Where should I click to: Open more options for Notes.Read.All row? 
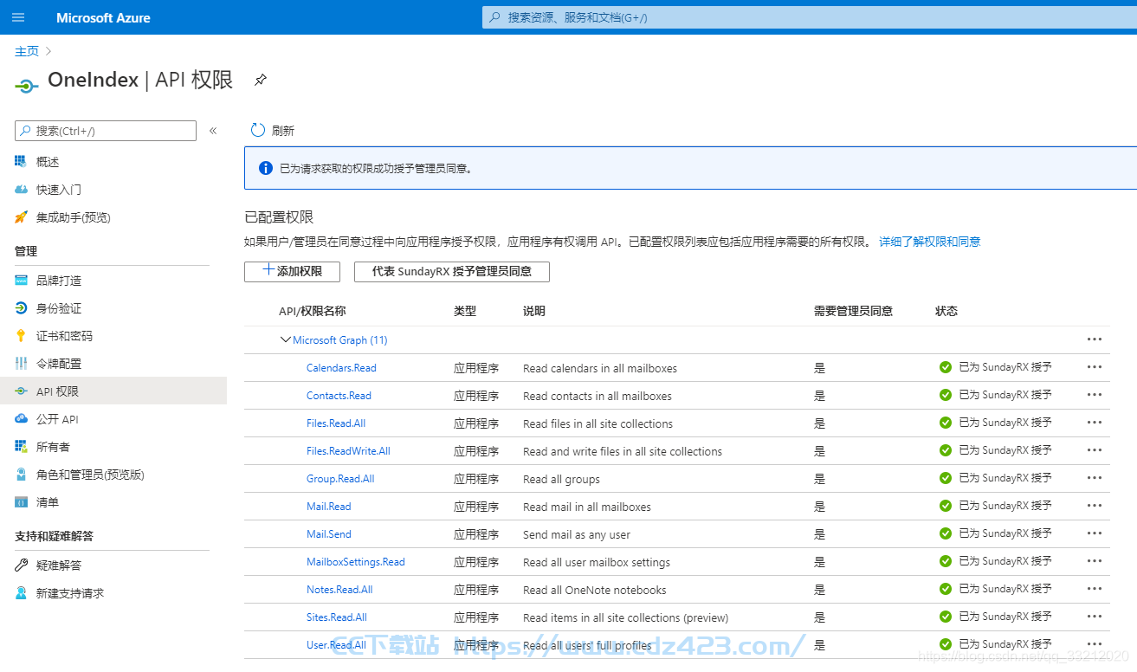[1095, 589]
